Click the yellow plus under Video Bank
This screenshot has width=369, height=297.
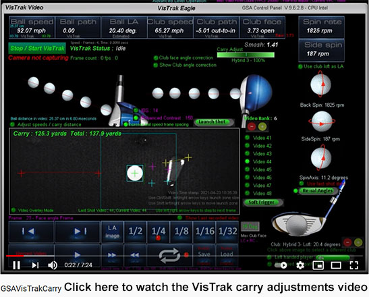click(x=262, y=127)
